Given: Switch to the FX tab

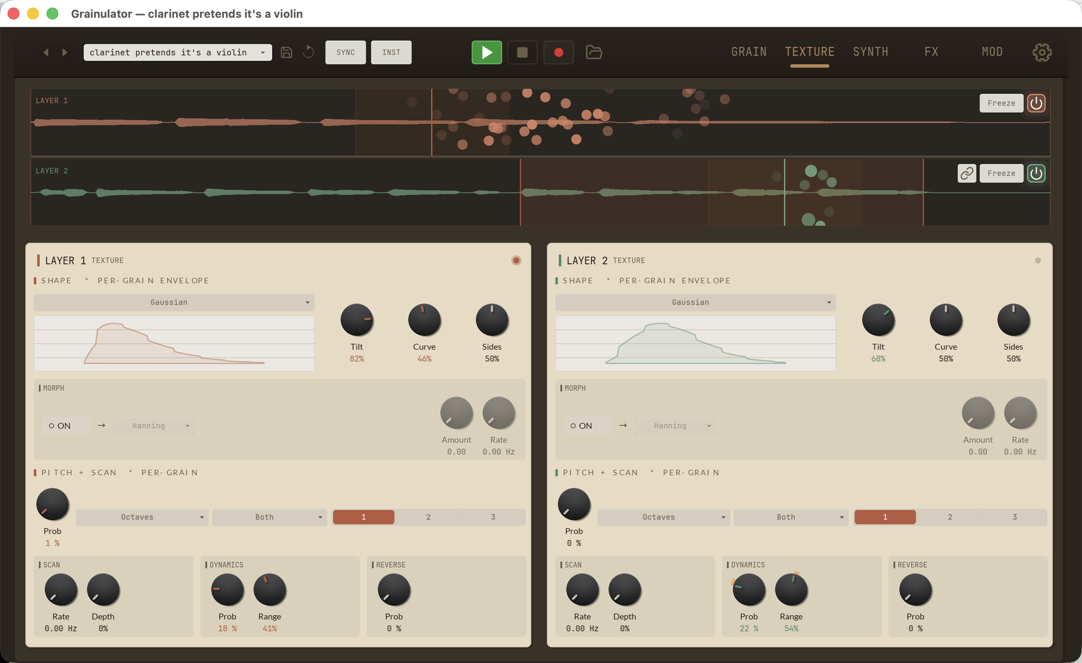Looking at the screenshot, I should [x=932, y=52].
